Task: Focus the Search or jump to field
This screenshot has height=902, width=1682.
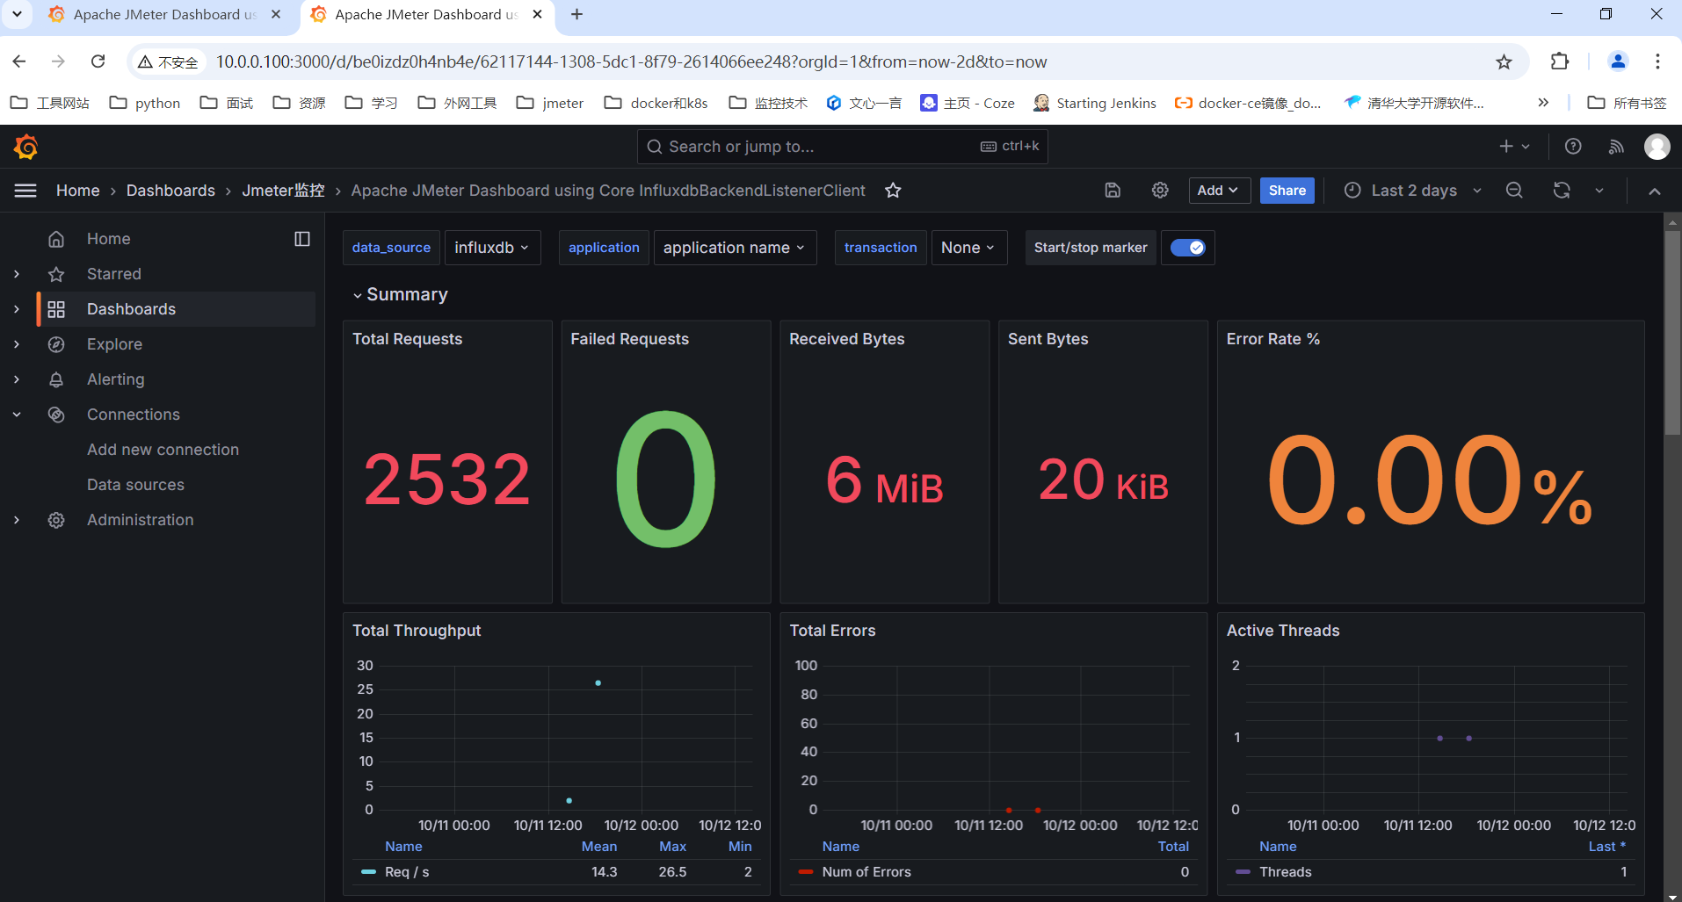Action: 842,147
